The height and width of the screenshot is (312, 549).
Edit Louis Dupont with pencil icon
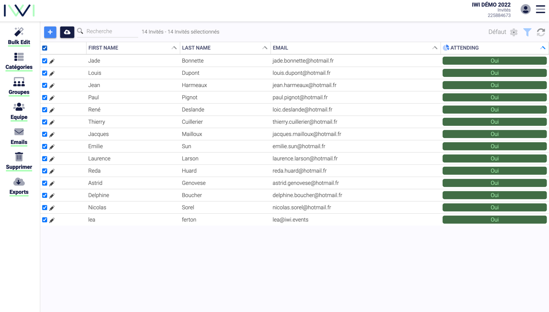(52, 73)
